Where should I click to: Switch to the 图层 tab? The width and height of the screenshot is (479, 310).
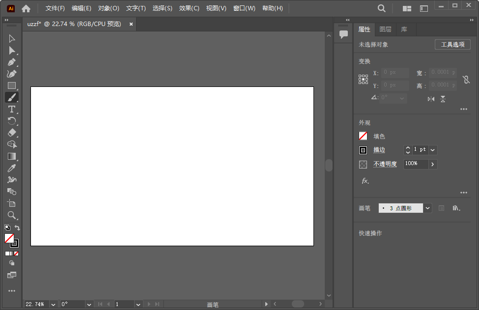coord(385,29)
